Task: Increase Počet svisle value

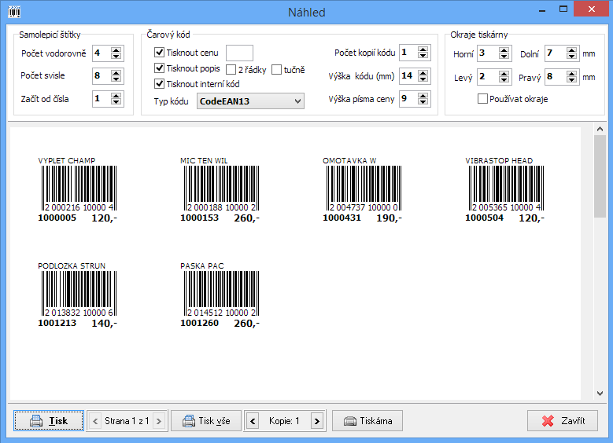Action: tap(116, 72)
